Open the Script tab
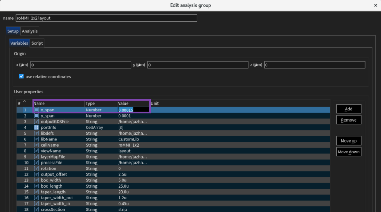 pos(37,43)
